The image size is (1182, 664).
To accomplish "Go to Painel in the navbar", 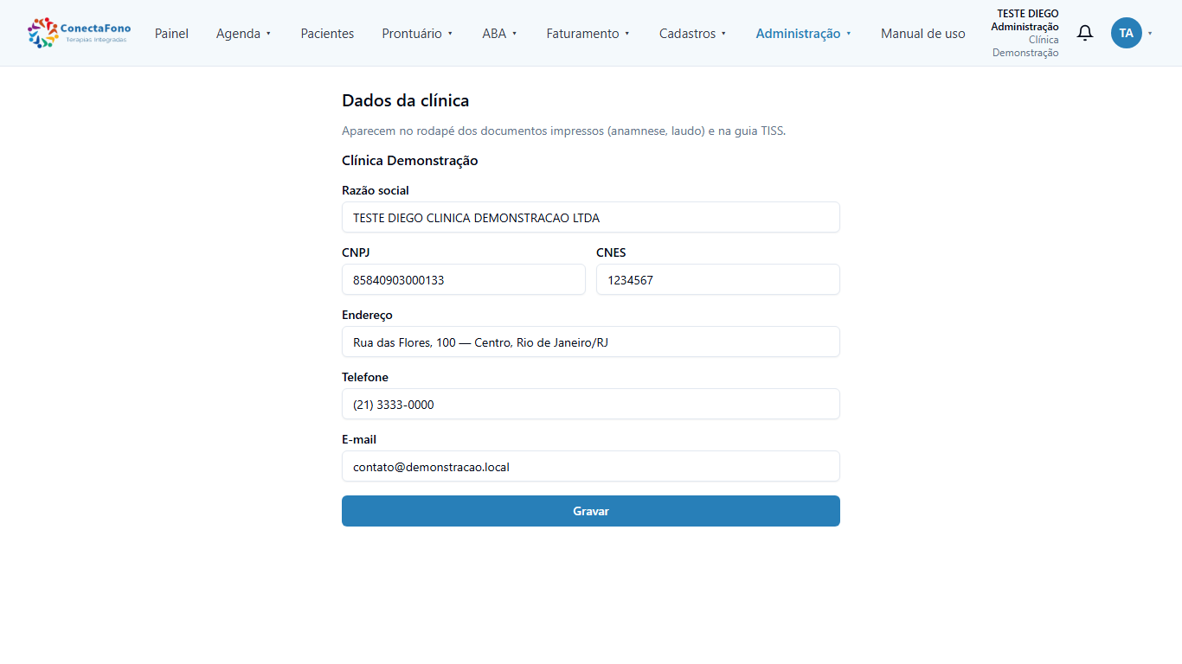I will [171, 34].
